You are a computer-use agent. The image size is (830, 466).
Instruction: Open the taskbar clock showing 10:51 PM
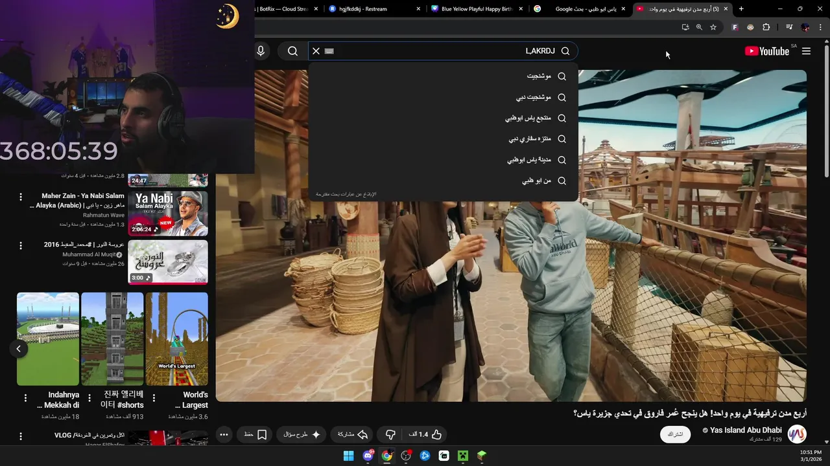tap(811, 456)
